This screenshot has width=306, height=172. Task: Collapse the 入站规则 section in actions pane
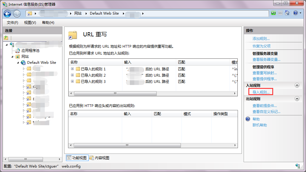tap(297, 86)
